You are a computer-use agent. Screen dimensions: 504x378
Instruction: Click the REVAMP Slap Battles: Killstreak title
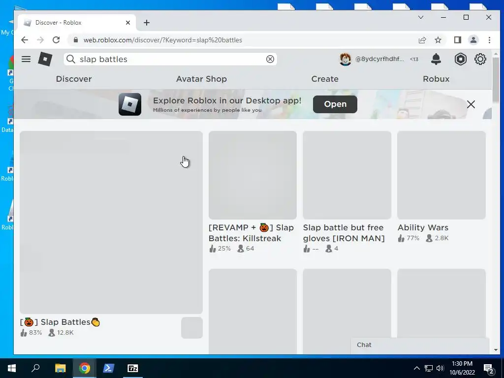(x=251, y=233)
